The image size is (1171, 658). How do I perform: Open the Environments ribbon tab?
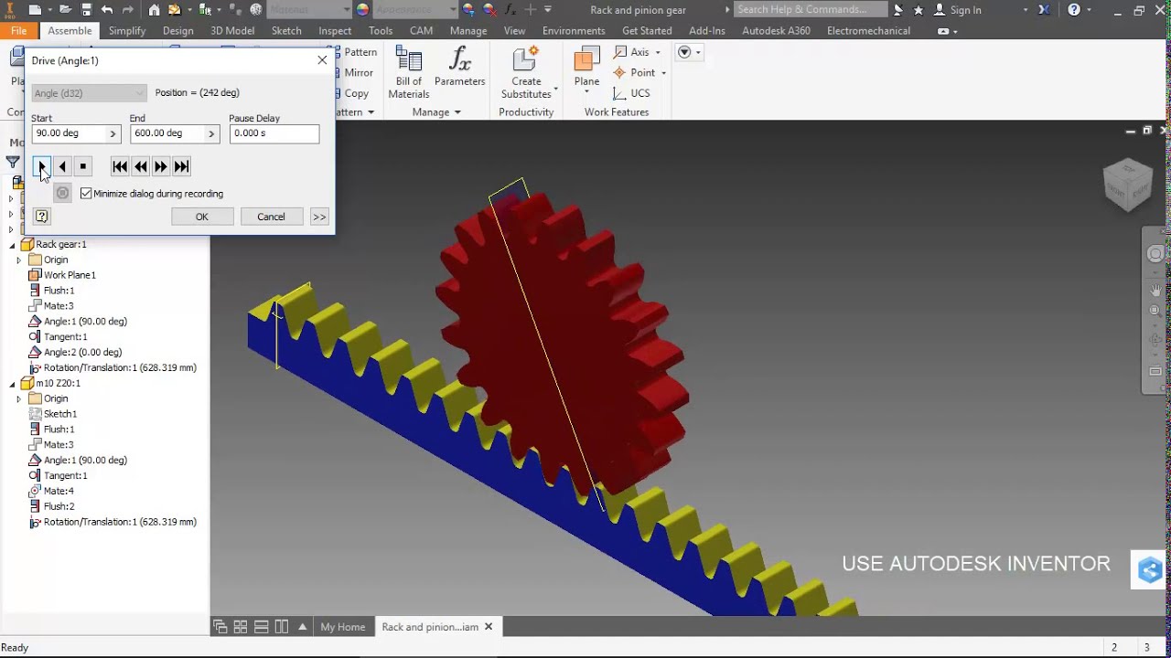[574, 30]
